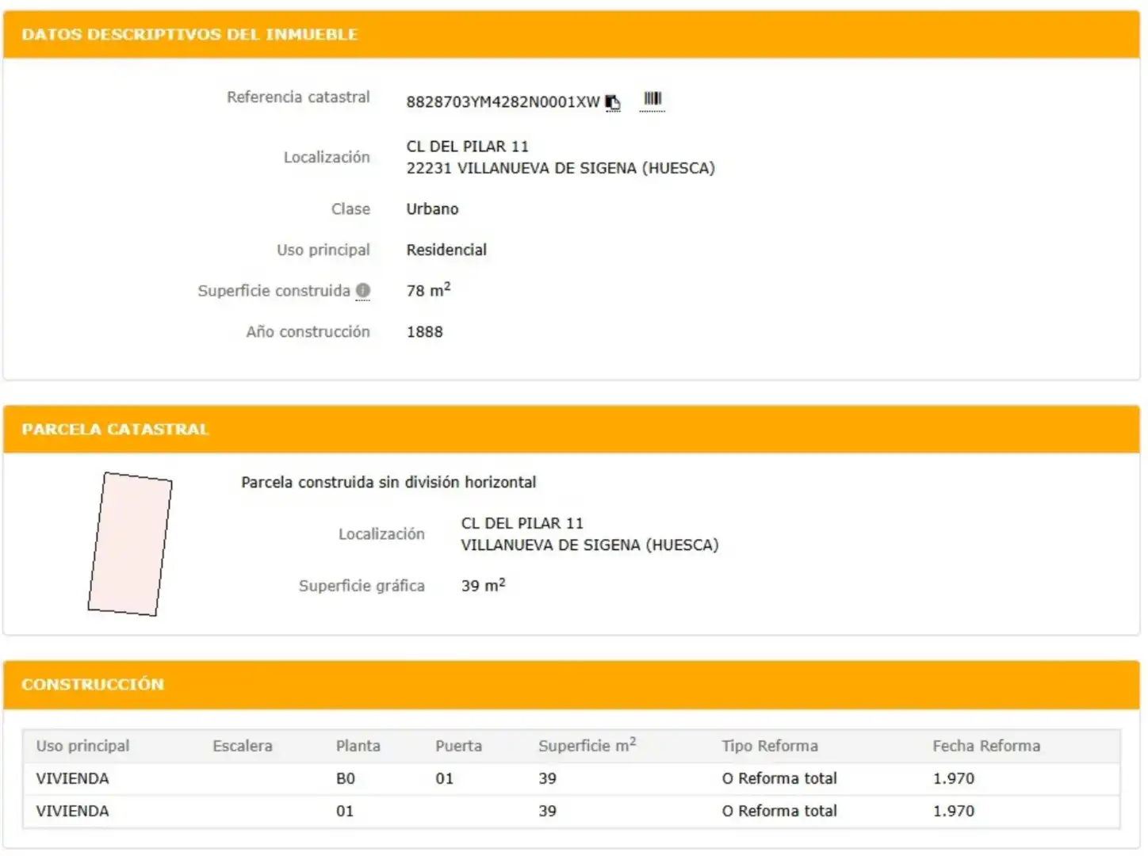
Task: Sort by Uso principal column header
Action: pyautogui.click(x=82, y=746)
